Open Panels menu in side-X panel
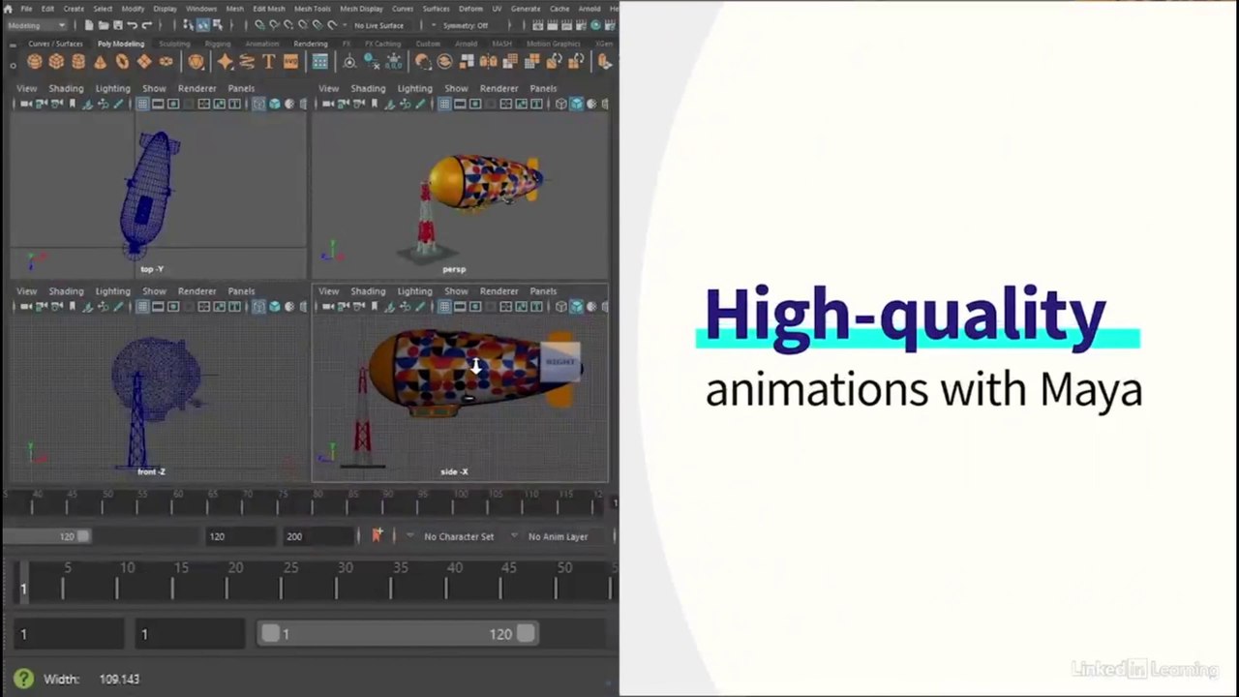This screenshot has width=1239, height=697. click(x=543, y=291)
